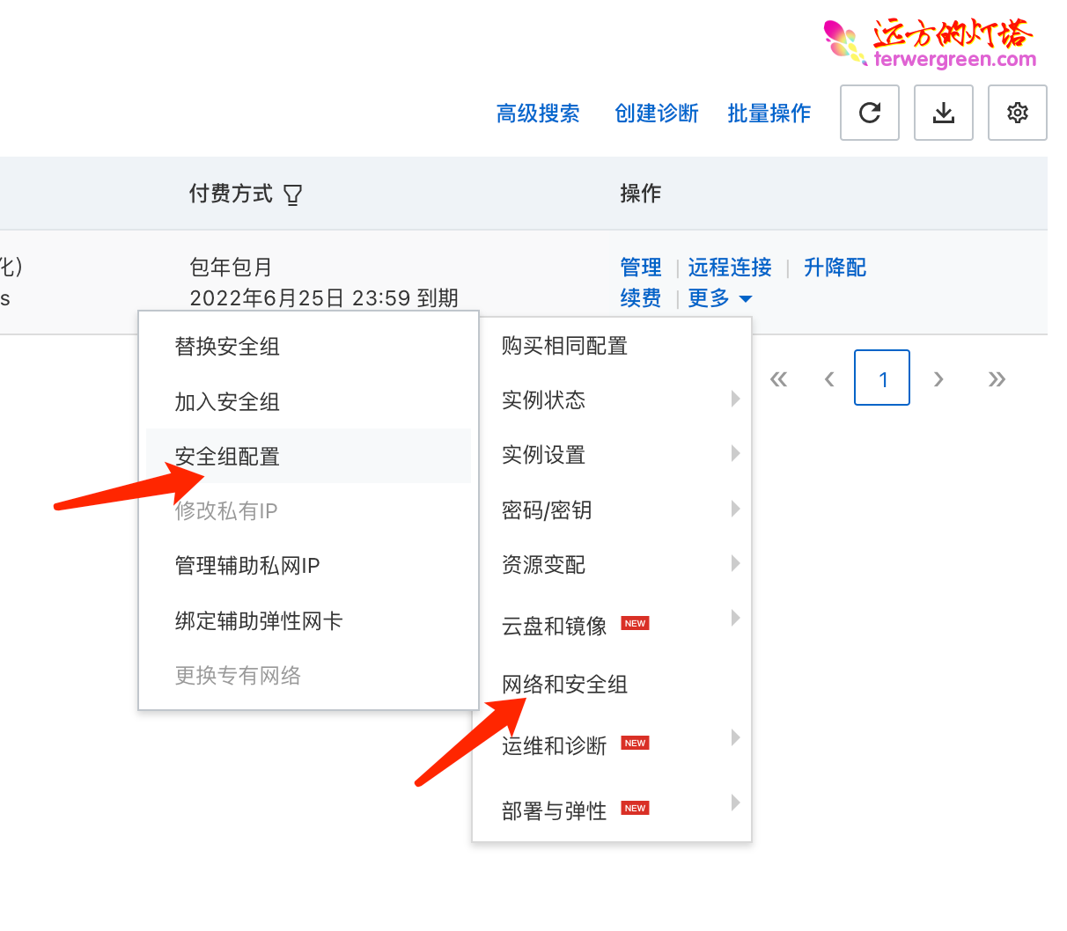Click 续费 link
The width and height of the screenshot is (1067, 931).
point(641,298)
